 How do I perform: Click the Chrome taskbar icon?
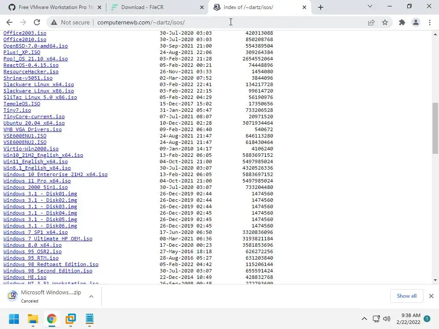point(51,319)
